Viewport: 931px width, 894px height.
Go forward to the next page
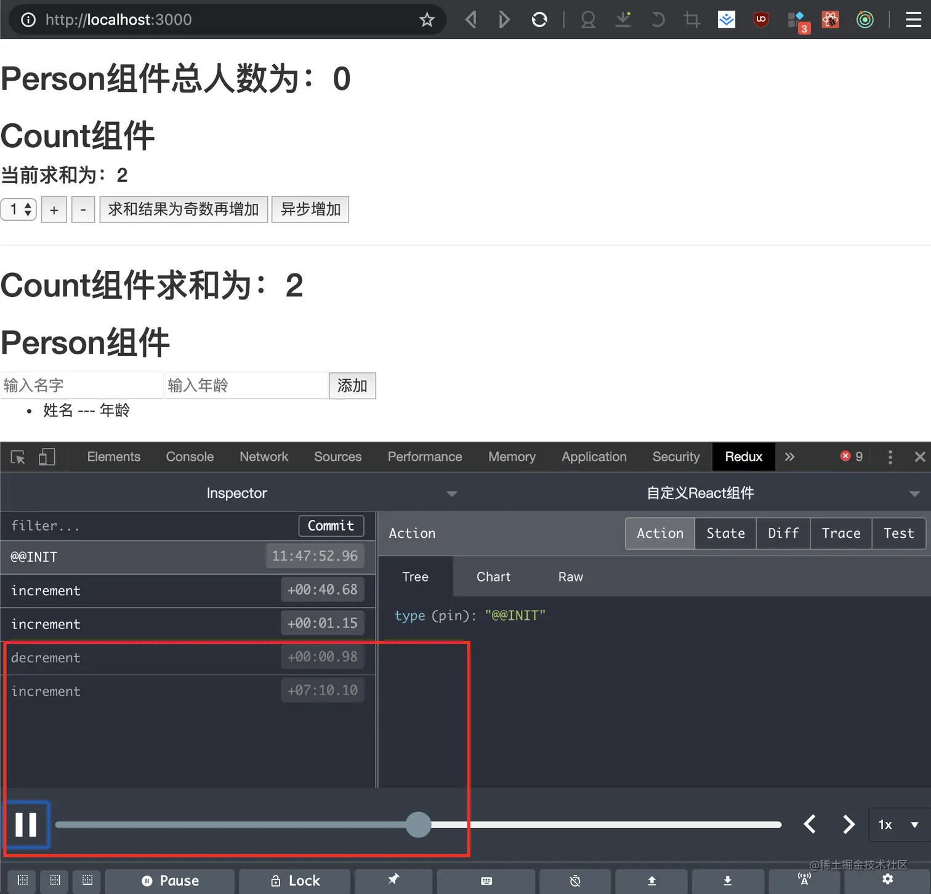504,20
